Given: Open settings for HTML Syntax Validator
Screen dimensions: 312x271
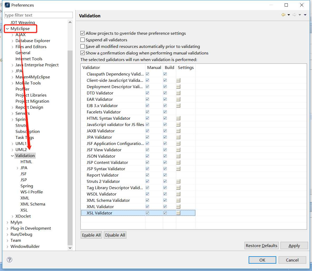Looking at the screenshot, I should coord(178,118).
